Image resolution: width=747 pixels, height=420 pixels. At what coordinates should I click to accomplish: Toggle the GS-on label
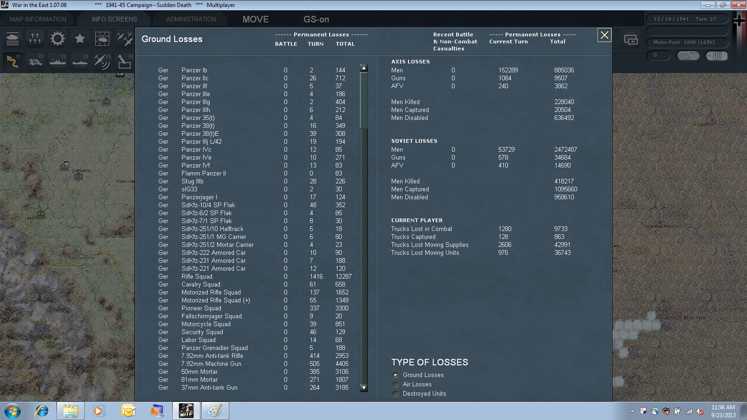(x=316, y=19)
